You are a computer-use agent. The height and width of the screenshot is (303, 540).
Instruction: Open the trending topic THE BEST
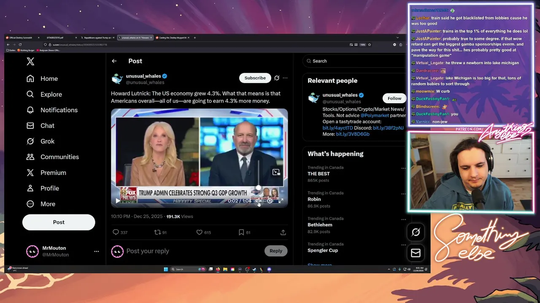[319, 174]
